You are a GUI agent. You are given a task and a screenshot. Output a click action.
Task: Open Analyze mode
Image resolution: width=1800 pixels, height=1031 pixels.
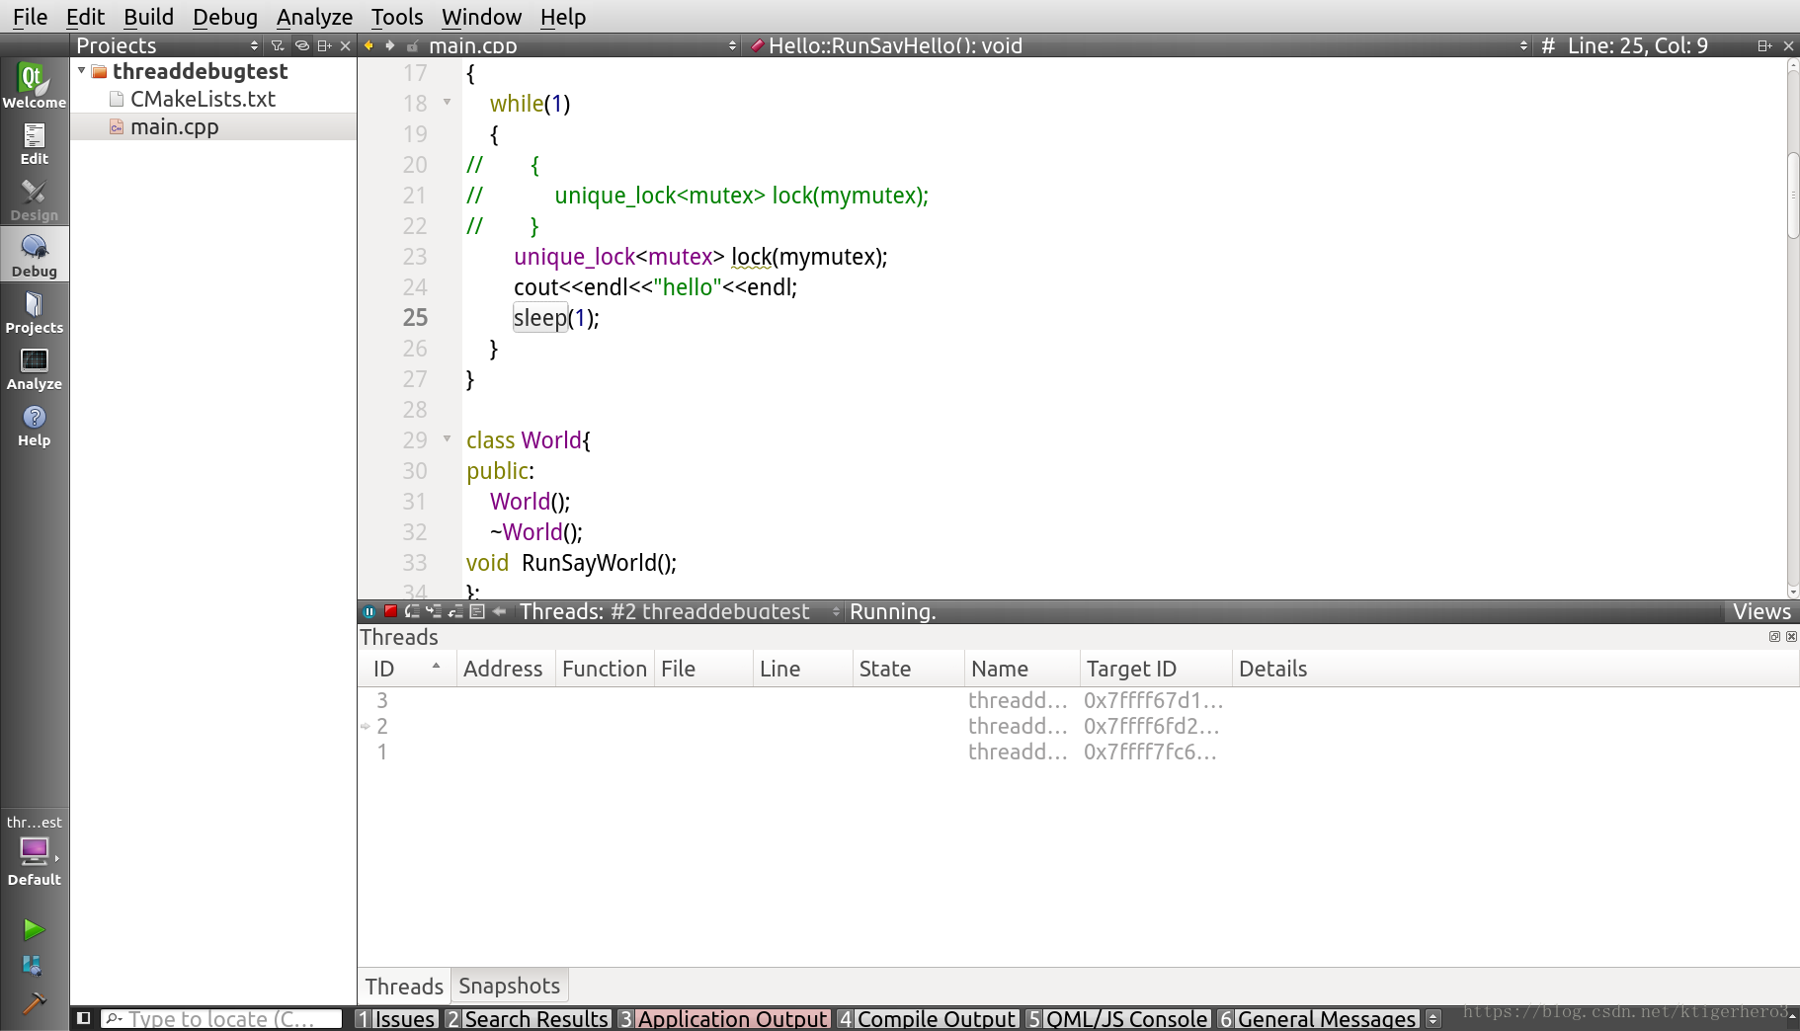click(34, 367)
